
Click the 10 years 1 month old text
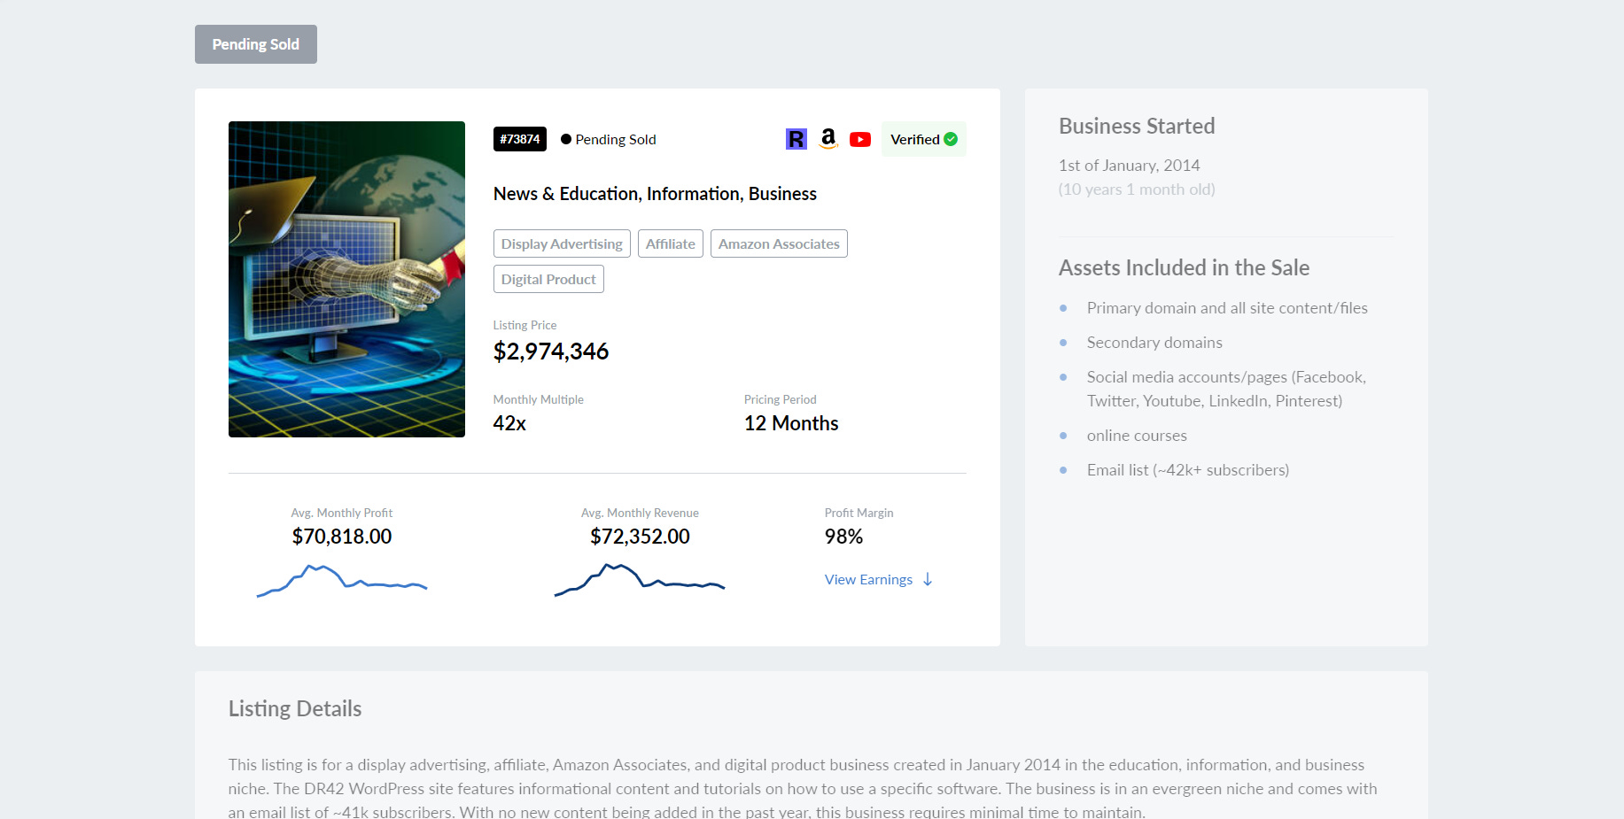coord(1137,189)
